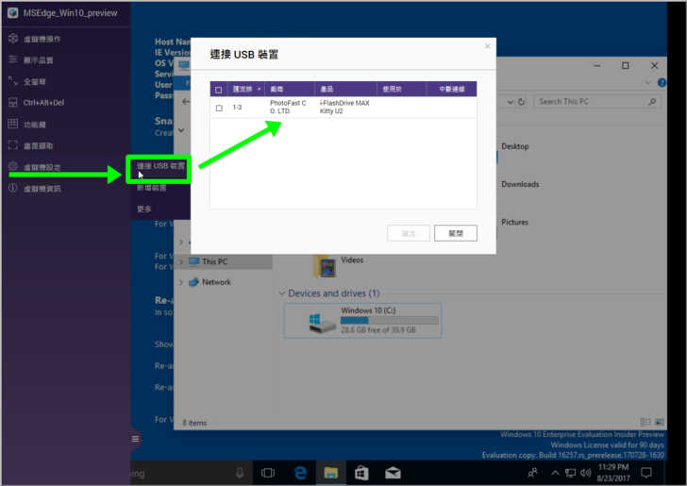Image resolution: width=687 pixels, height=486 pixels.
Task: Click the Explorer back arrow
Action: pyautogui.click(x=186, y=101)
